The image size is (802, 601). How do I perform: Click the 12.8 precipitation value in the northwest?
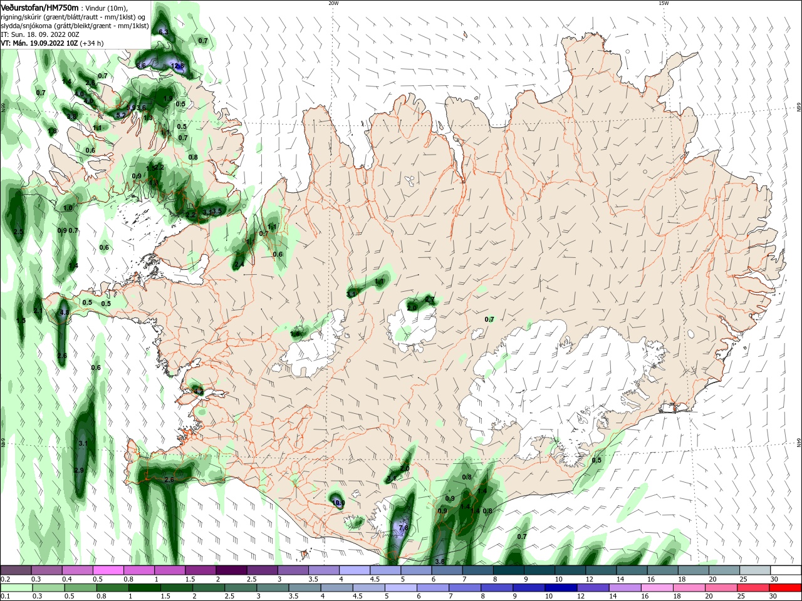click(178, 66)
